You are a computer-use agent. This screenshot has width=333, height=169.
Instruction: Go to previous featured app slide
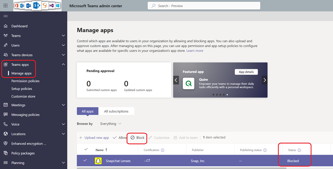(x=176, y=80)
